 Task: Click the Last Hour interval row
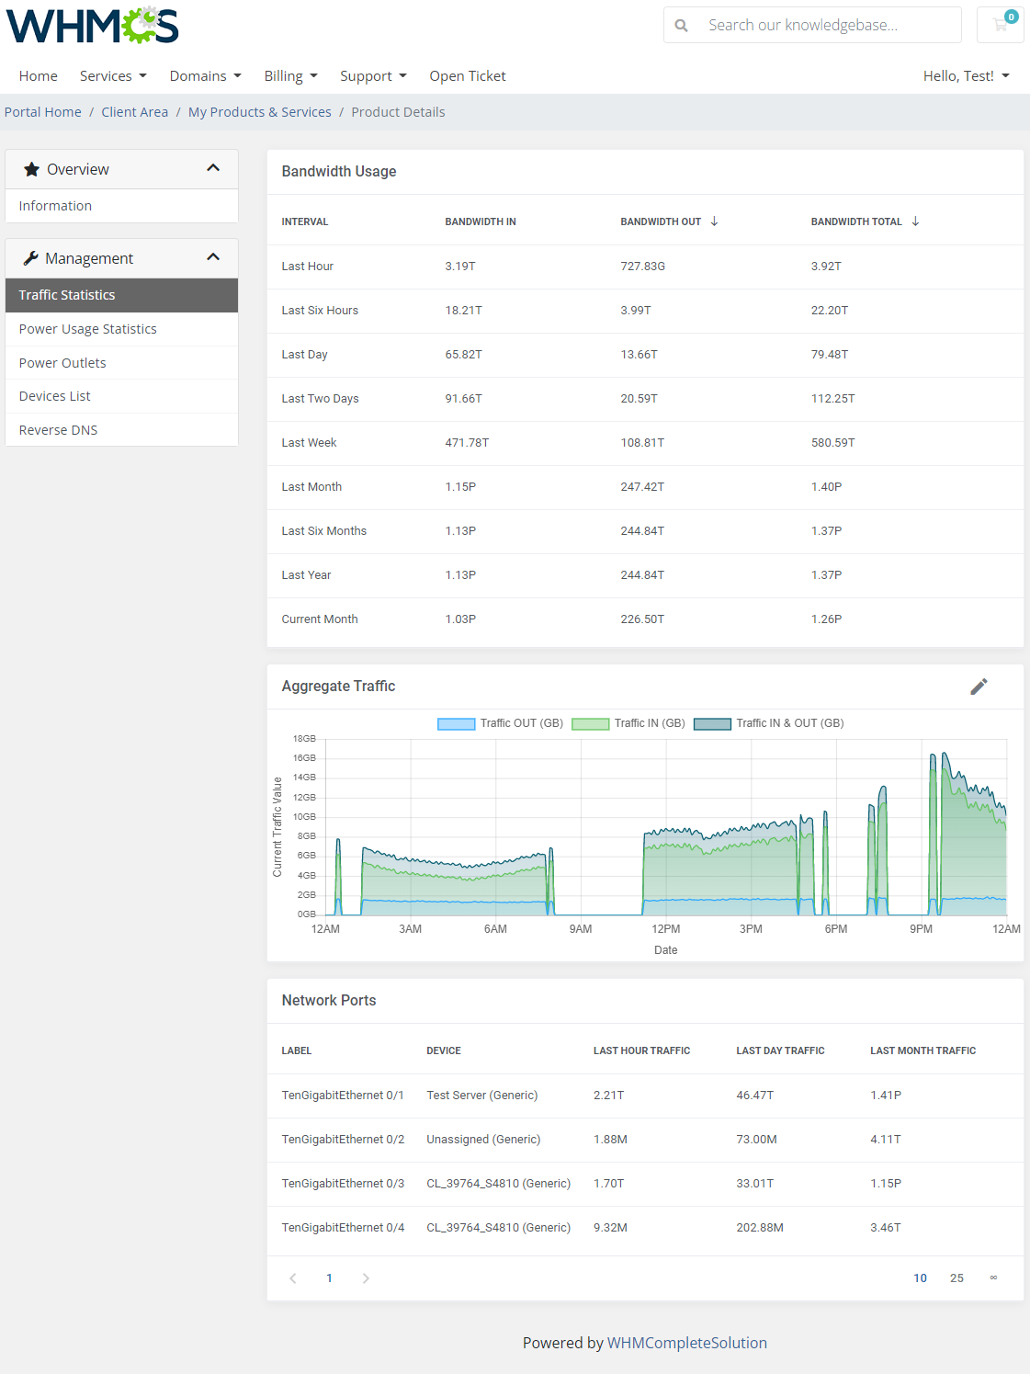pos(645,267)
